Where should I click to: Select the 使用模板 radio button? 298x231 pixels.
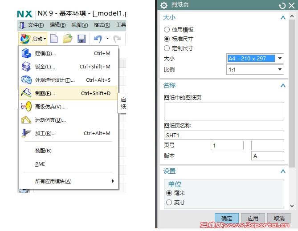click(x=167, y=30)
